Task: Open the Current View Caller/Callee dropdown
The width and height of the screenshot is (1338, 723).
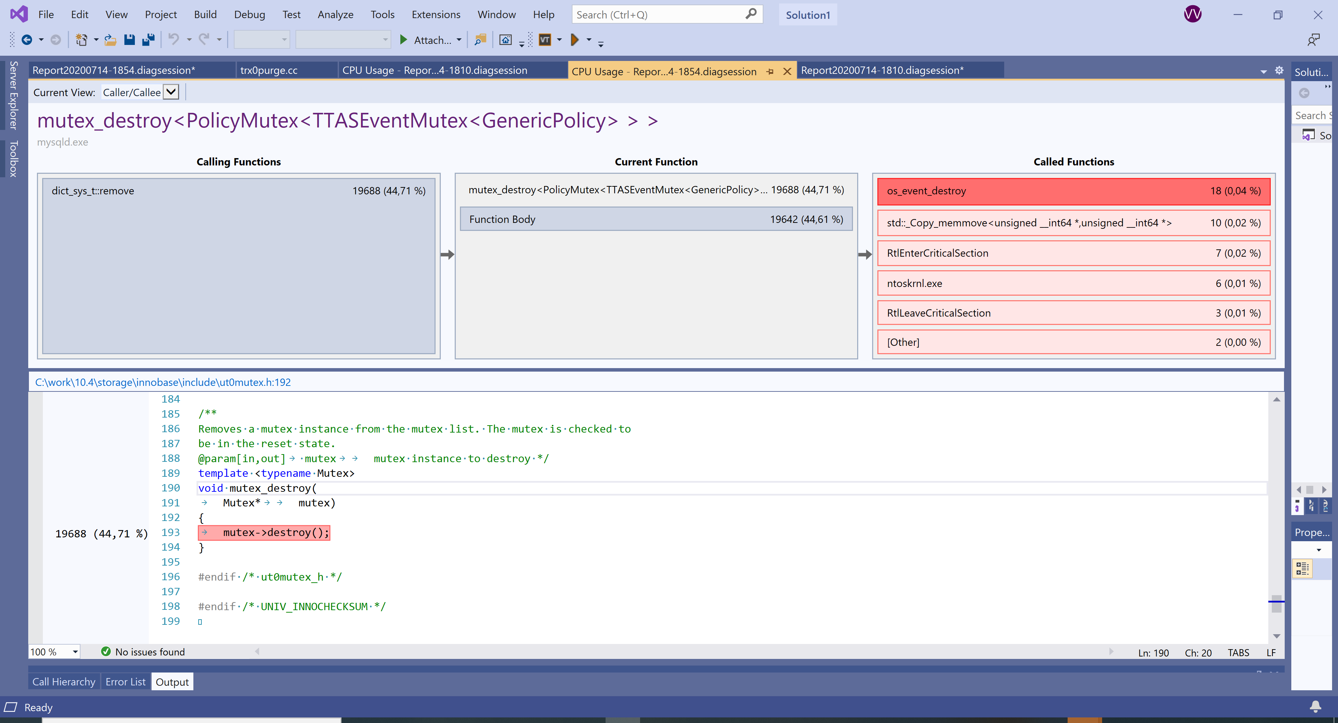Action: pyautogui.click(x=171, y=92)
